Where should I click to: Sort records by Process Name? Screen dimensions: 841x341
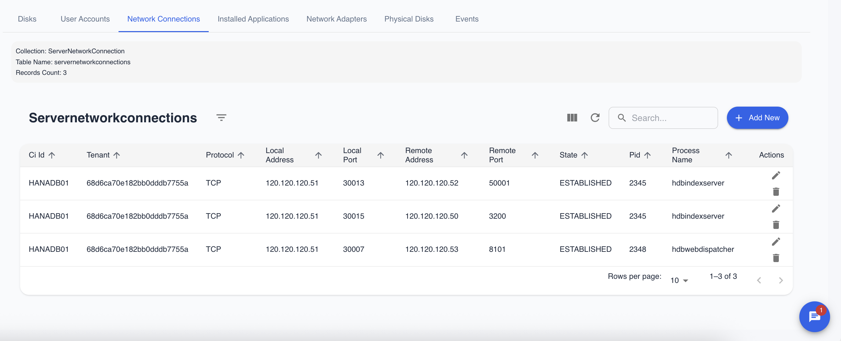pos(729,155)
